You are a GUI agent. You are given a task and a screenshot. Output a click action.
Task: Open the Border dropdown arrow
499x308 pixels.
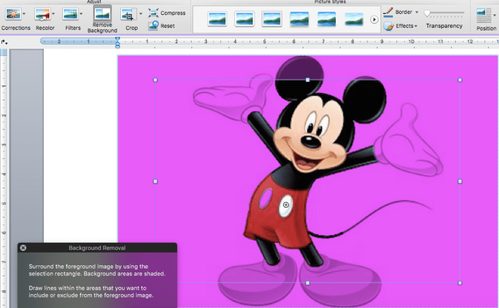click(417, 12)
